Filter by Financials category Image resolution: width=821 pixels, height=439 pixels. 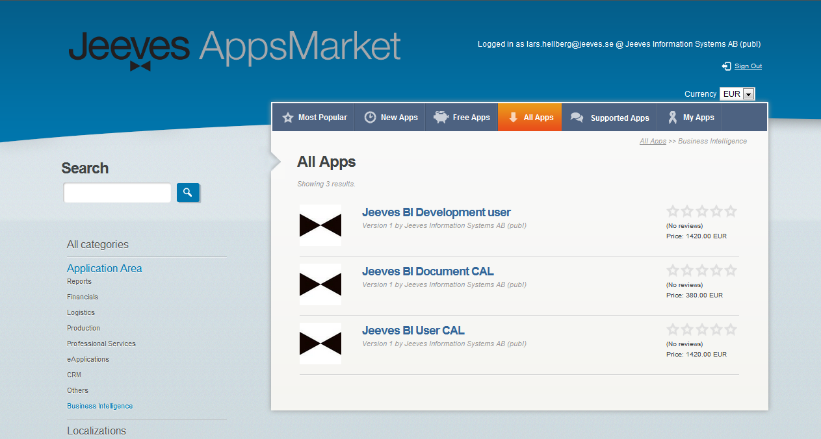(x=83, y=297)
